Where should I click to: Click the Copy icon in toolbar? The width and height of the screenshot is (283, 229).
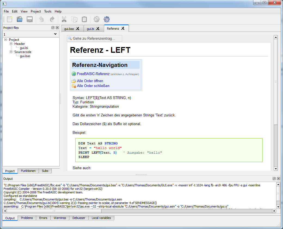pyautogui.click(x=74, y=19)
